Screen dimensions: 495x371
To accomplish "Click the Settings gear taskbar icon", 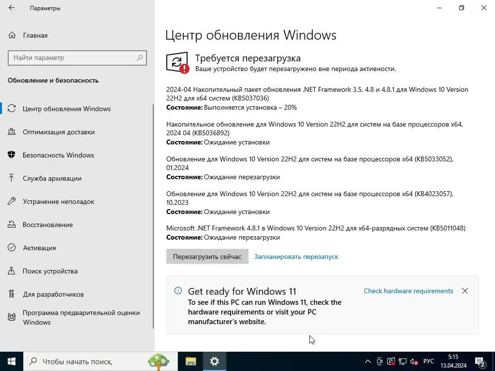I will (x=214, y=361).
